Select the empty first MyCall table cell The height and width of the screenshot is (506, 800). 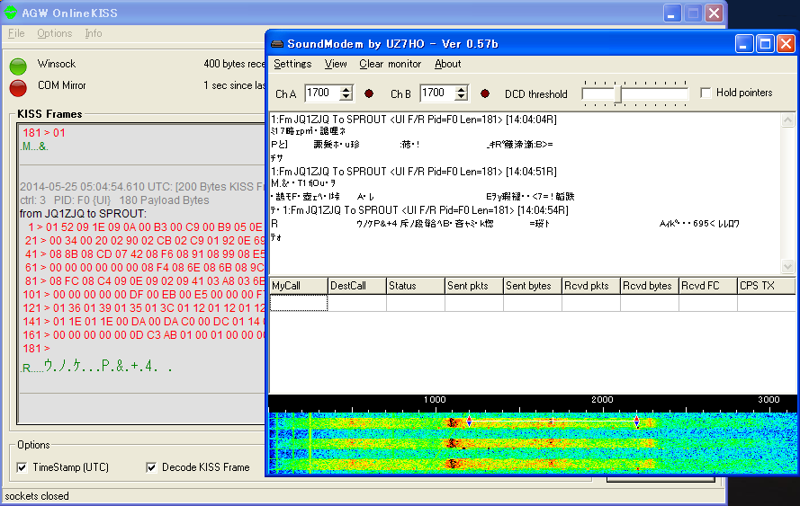[x=298, y=303]
